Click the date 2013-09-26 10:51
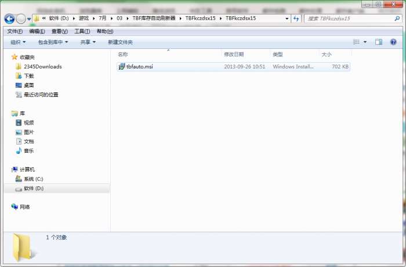Viewport: 406px width, 267px height. tap(245, 67)
